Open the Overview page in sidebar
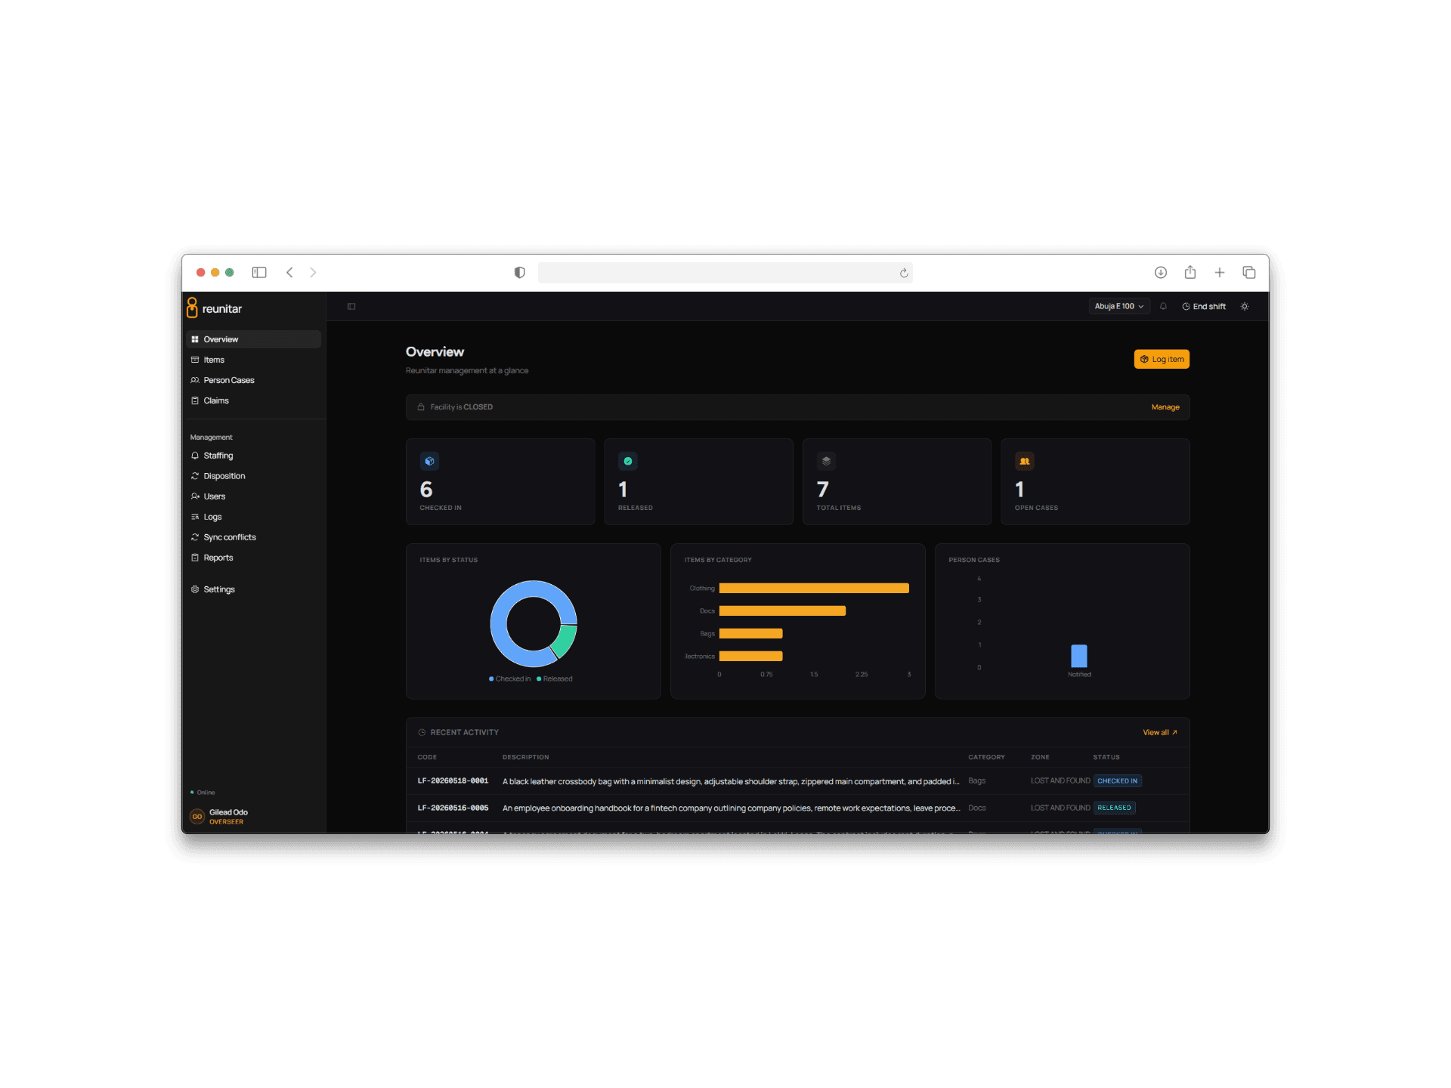The width and height of the screenshot is (1451, 1088). coord(253,339)
